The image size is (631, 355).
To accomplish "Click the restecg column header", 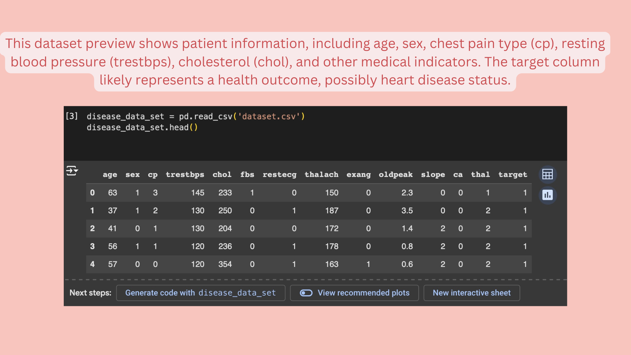I will coord(279,175).
